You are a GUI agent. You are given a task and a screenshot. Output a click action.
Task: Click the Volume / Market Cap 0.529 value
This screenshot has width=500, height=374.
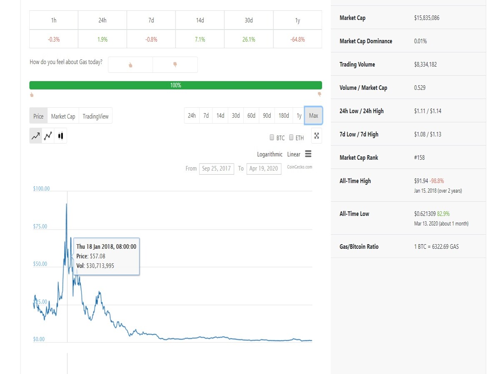tap(420, 88)
